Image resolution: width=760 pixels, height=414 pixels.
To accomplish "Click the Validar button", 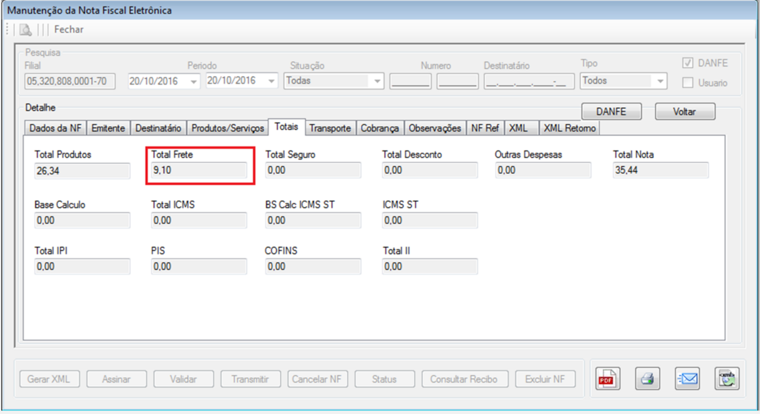I will (x=183, y=379).
